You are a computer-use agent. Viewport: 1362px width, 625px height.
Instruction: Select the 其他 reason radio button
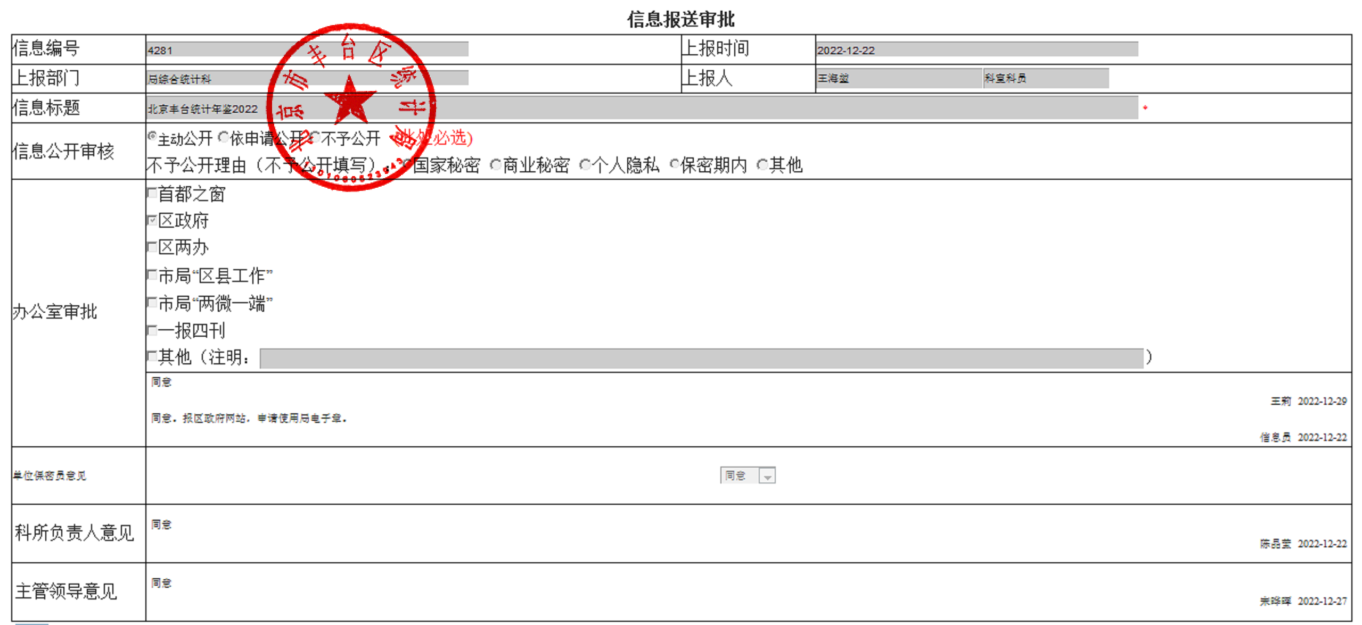[x=762, y=165]
